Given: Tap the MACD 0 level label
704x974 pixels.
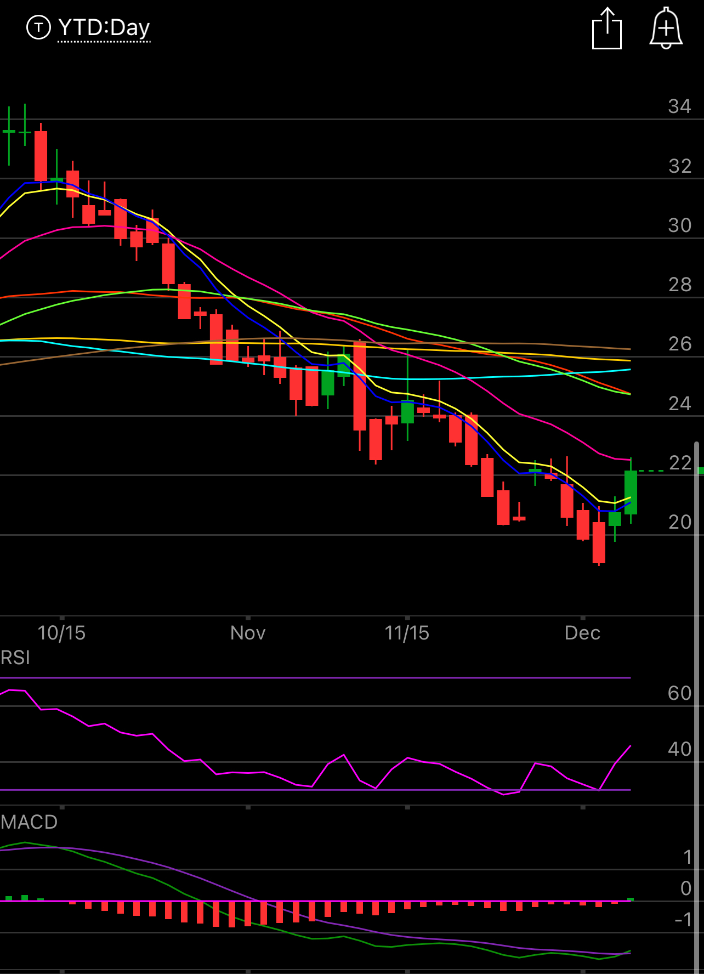Looking at the screenshot, I should point(686,888).
